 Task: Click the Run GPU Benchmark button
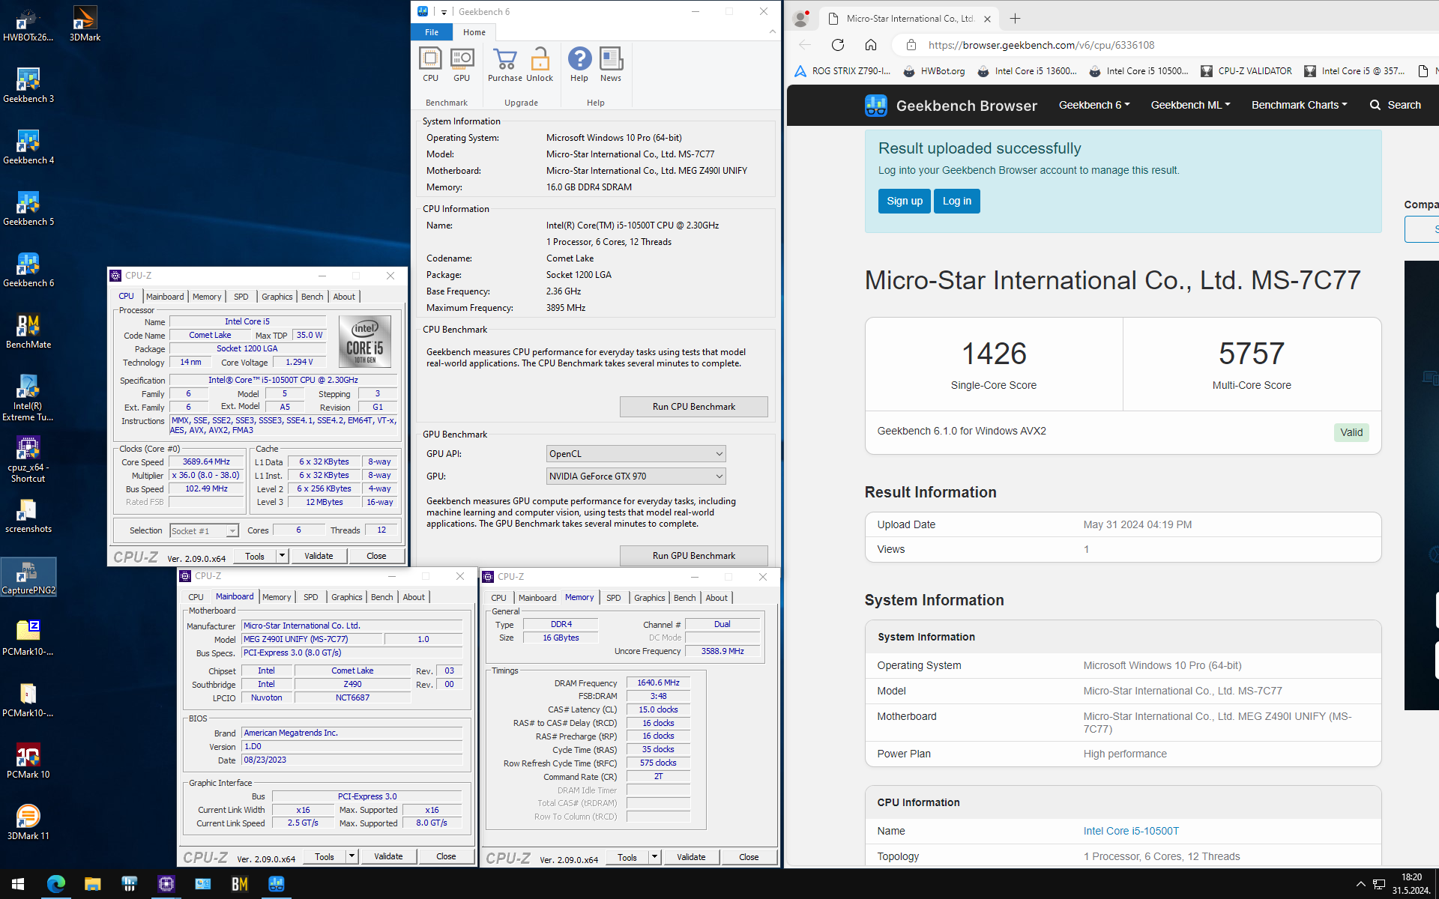point(694,556)
